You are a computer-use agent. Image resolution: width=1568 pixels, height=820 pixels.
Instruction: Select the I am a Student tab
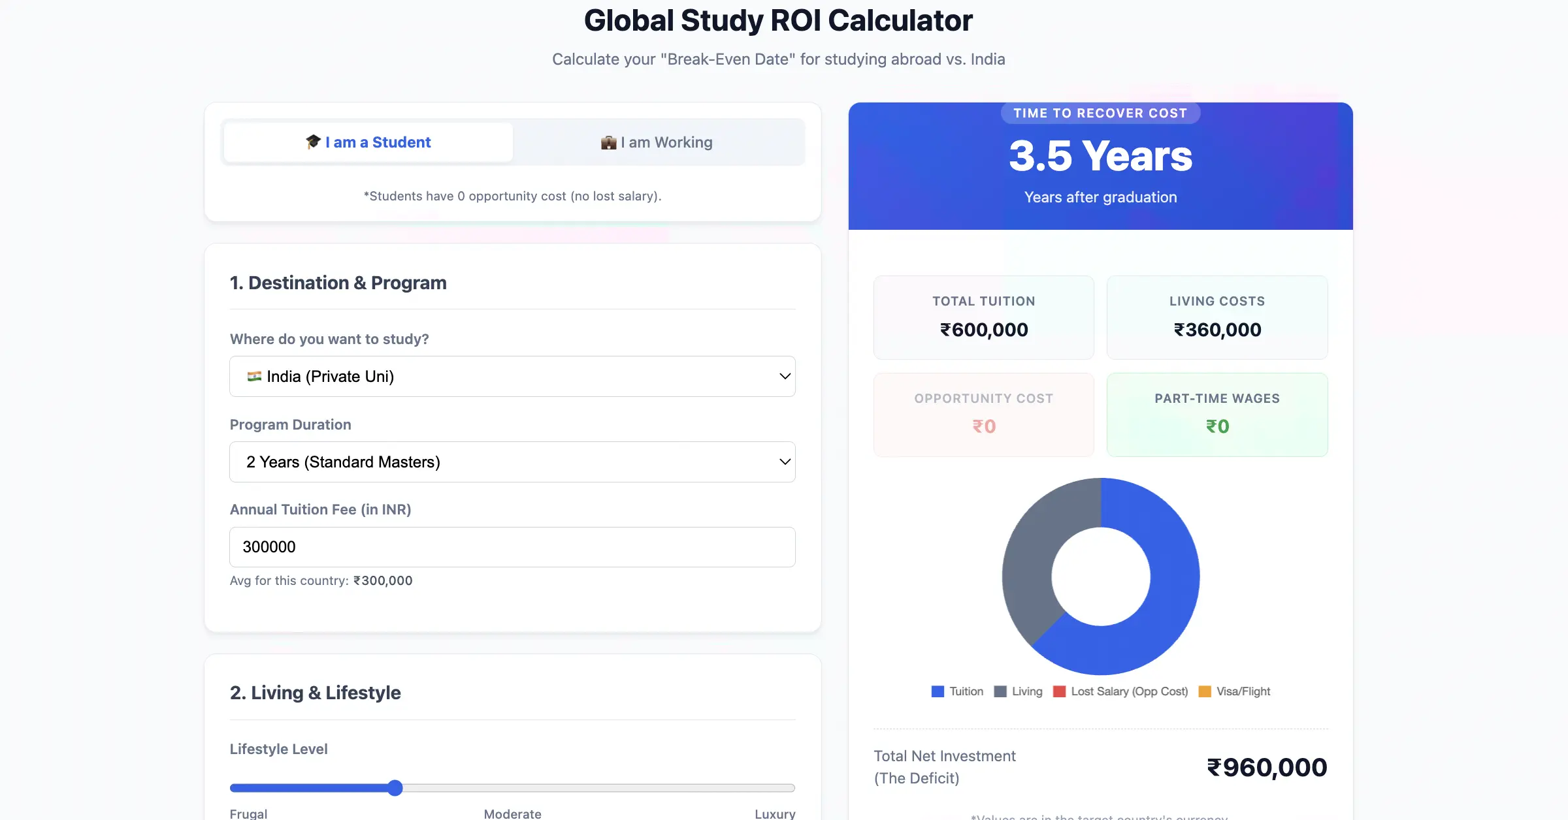(367, 142)
